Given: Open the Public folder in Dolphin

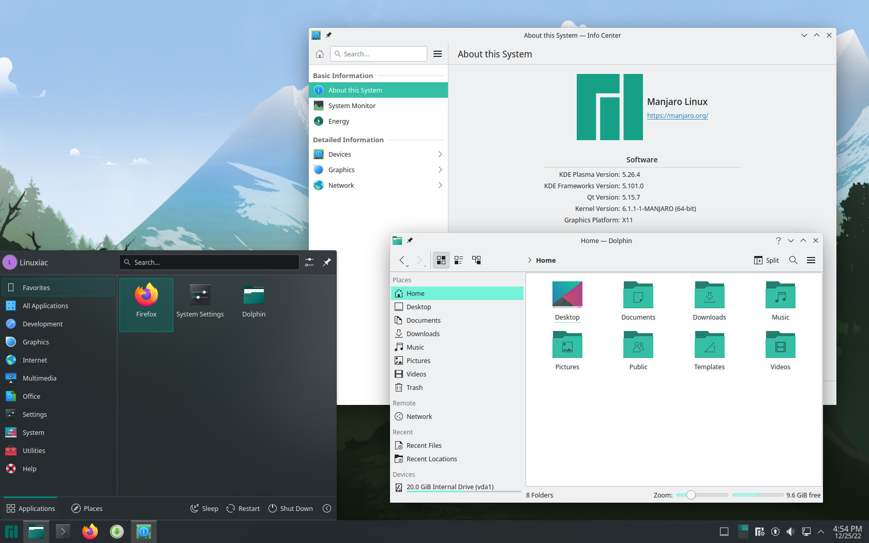Looking at the screenshot, I should click(x=638, y=351).
